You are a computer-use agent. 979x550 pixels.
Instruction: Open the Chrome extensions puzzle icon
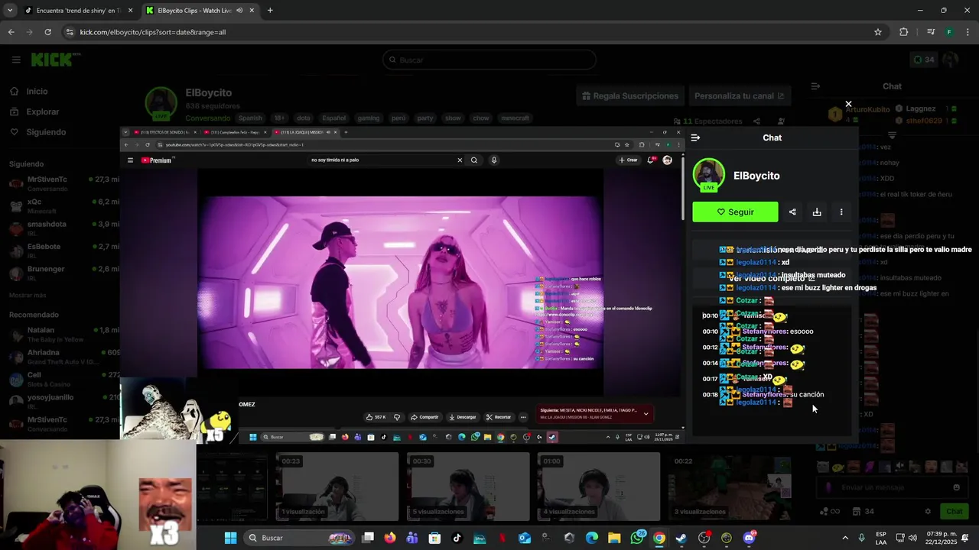pos(904,32)
